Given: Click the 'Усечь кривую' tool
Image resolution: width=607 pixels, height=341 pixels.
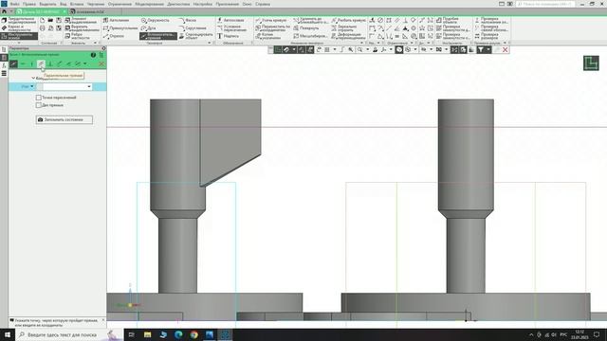Looking at the screenshot, I should [x=271, y=20].
